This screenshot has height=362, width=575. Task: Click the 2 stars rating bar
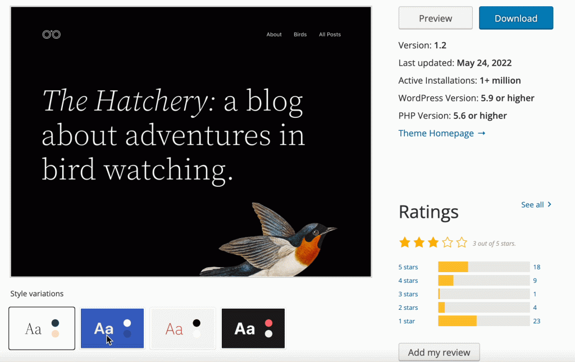(483, 308)
